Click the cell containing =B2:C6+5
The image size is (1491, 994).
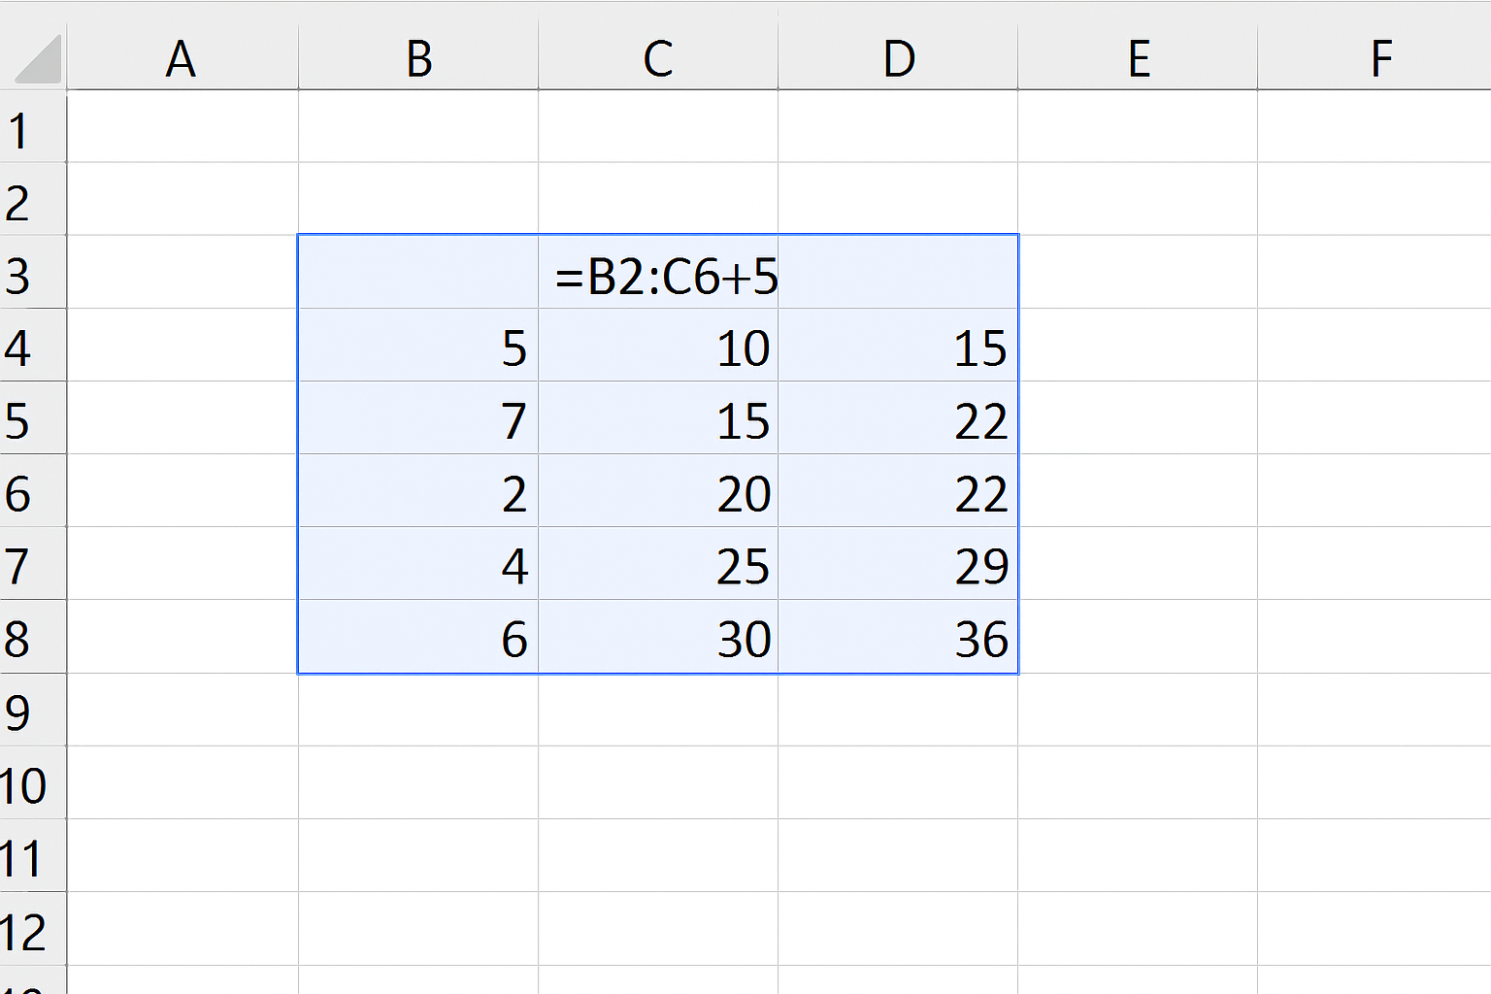point(658,272)
